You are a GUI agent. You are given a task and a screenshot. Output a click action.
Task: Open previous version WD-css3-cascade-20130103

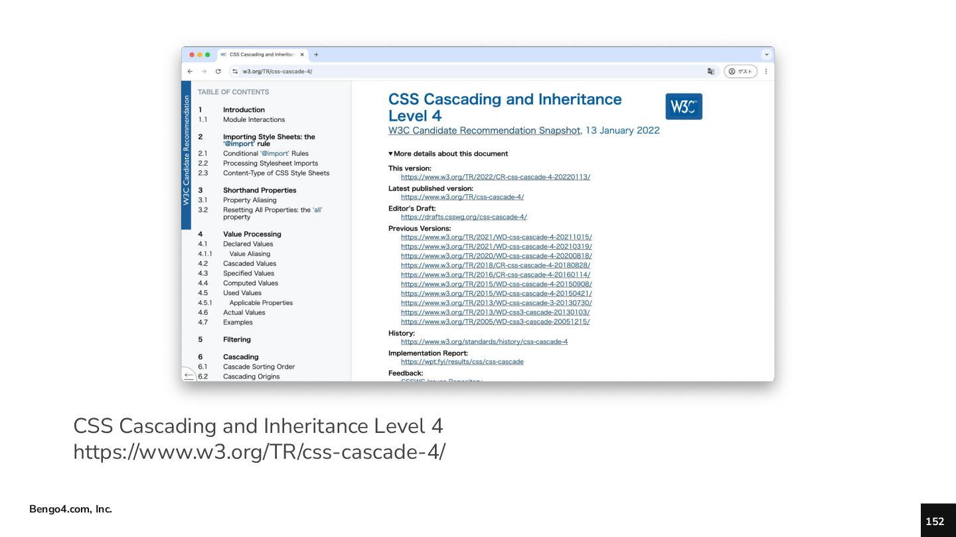(x=495, y=312)
